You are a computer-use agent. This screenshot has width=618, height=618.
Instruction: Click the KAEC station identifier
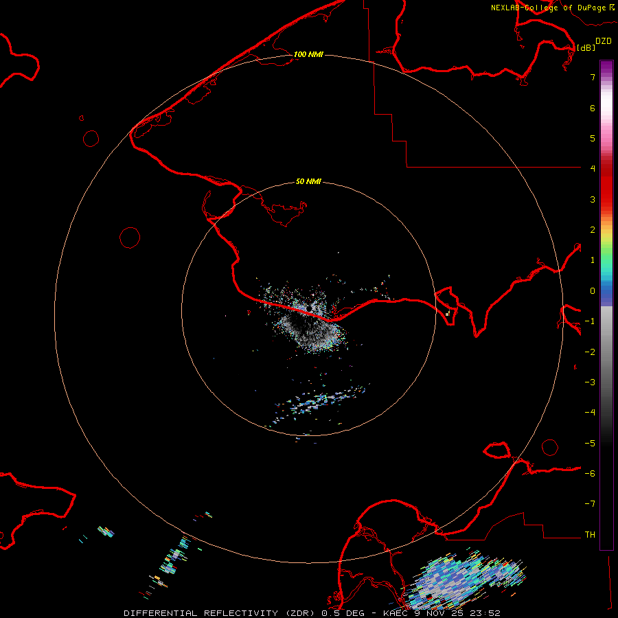(396, 613)
